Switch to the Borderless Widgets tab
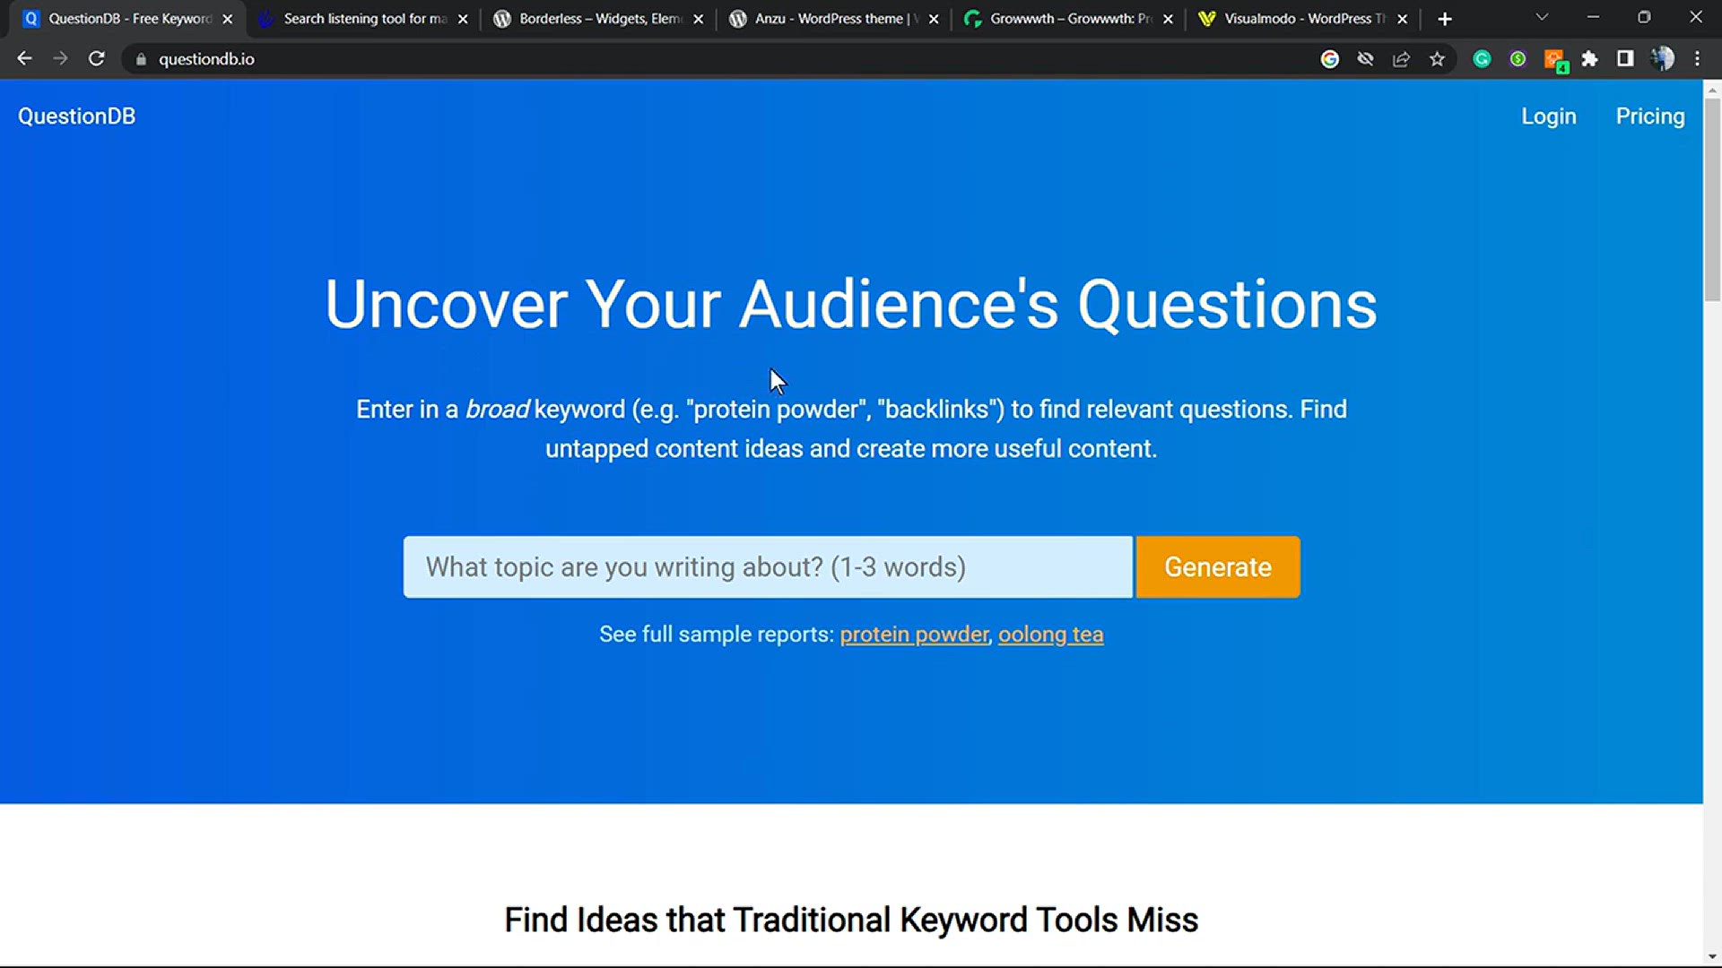Image resolution: width=1722 pixels, height=968 pixels. click(x=599, y=19)
